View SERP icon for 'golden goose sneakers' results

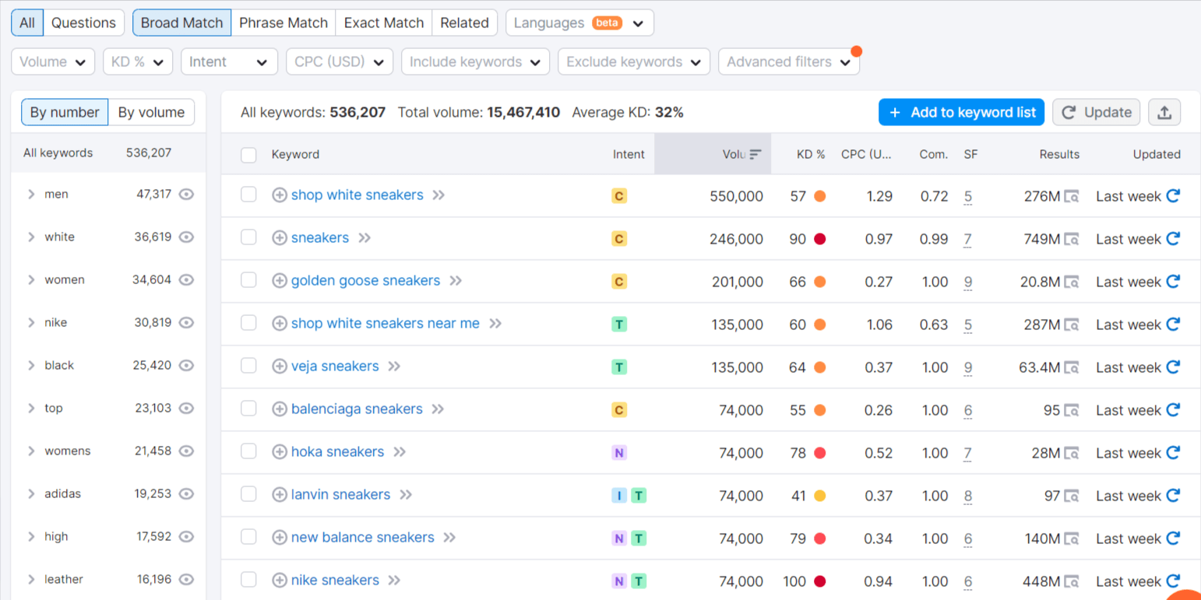[1072, 282]
